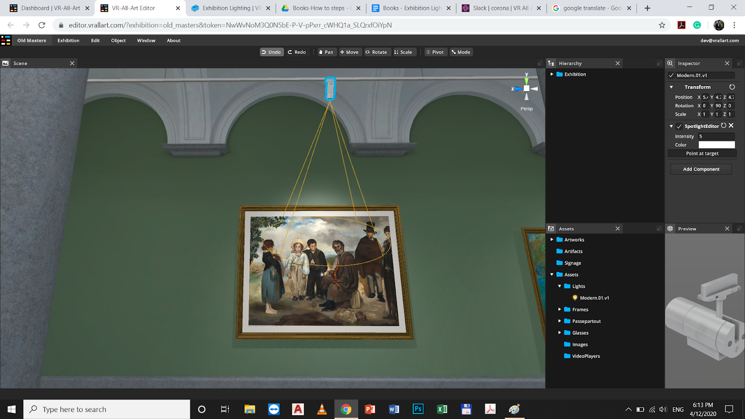Select the spotlight object in the scene
The height and width of the screenshot is (419, 745).
[x=330, y=88]
